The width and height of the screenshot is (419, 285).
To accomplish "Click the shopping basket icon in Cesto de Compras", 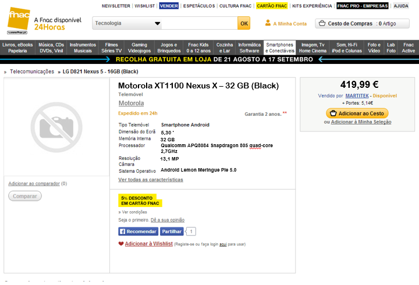I will [x=322, y=23].
